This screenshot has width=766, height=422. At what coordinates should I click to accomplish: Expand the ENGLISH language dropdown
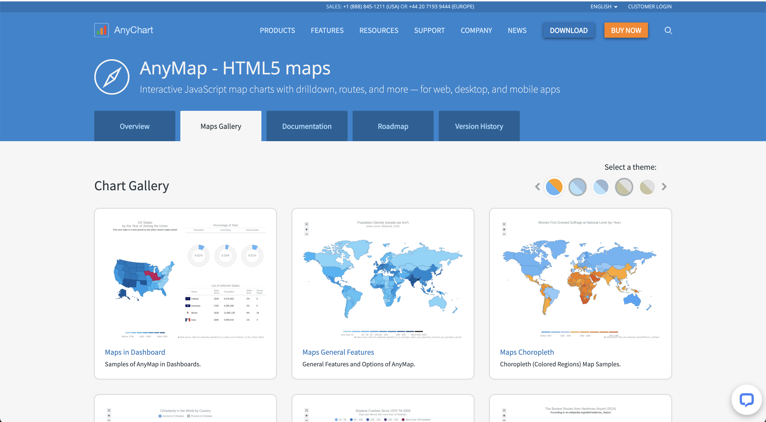click(x=604, y=7)
